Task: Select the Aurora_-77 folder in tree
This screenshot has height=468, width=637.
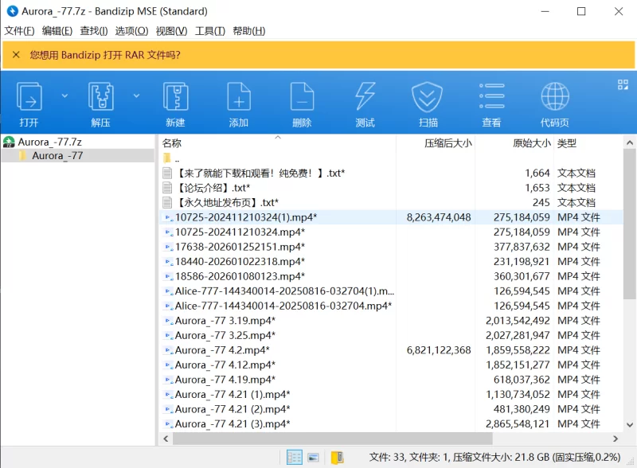Action: pos(57,155)
